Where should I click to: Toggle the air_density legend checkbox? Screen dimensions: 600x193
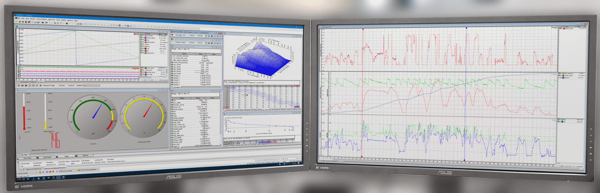coord(143,36)
